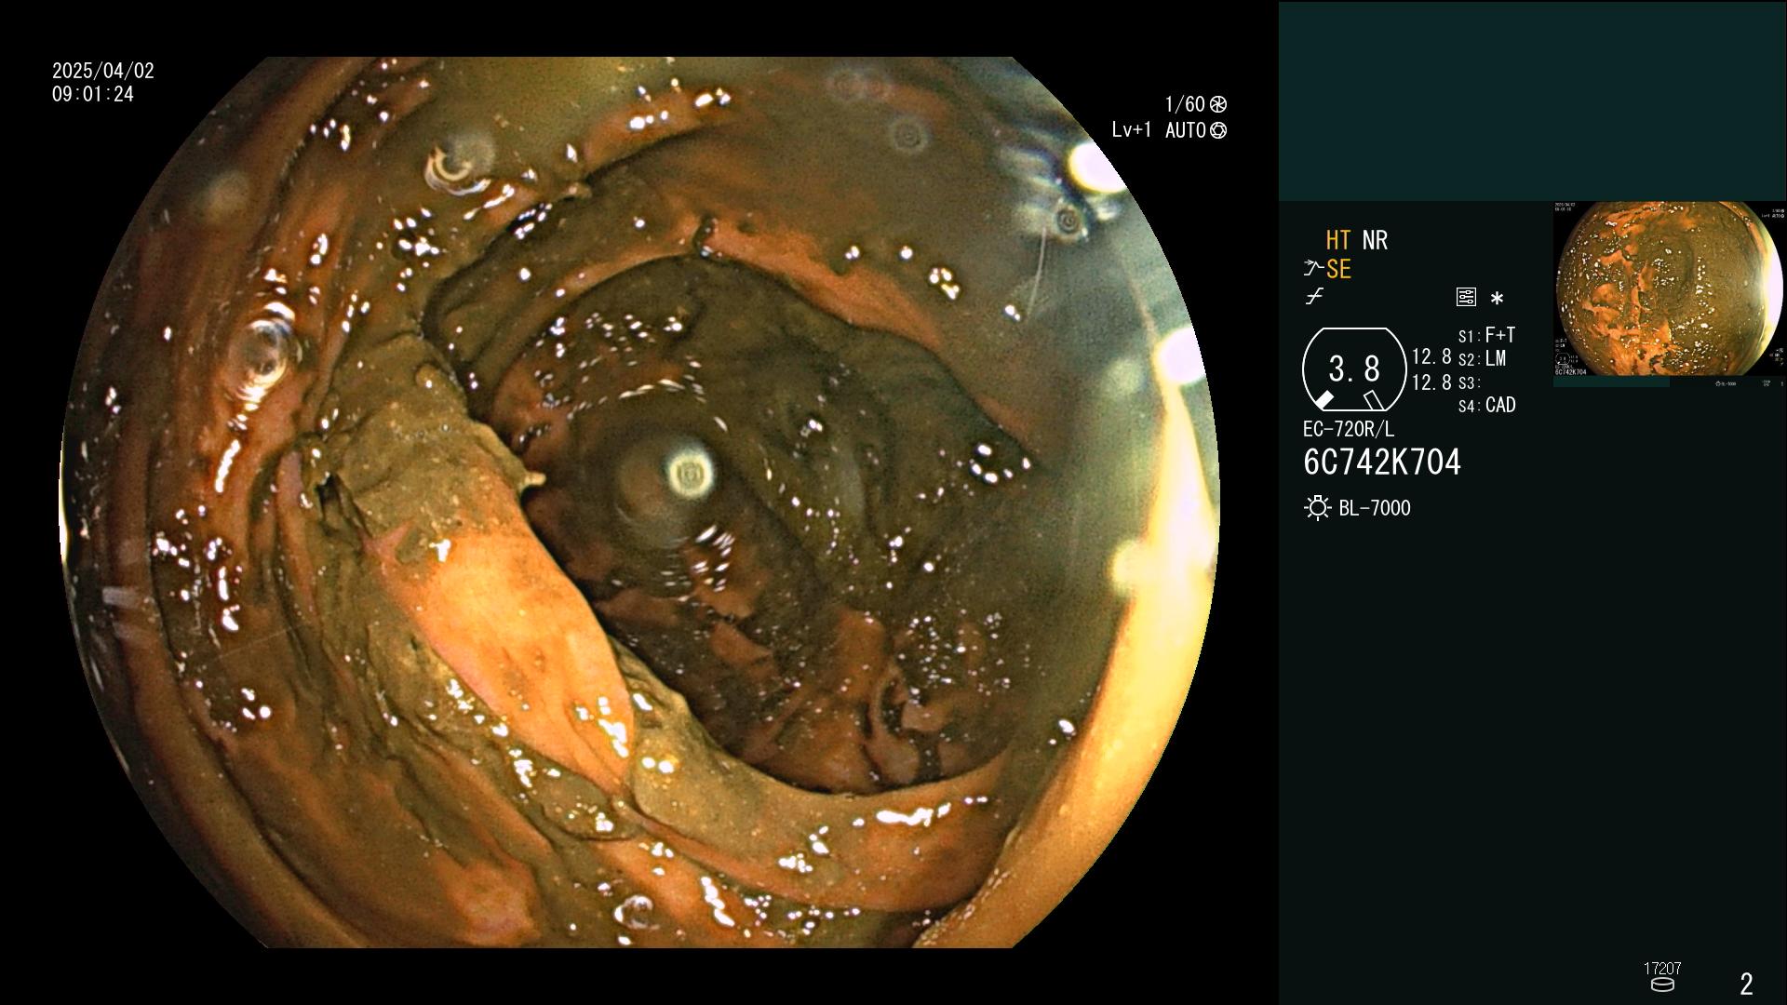Select the structure enhancement icon left of SE
Screen dimensions: 1787x1005
point(1313,269)
